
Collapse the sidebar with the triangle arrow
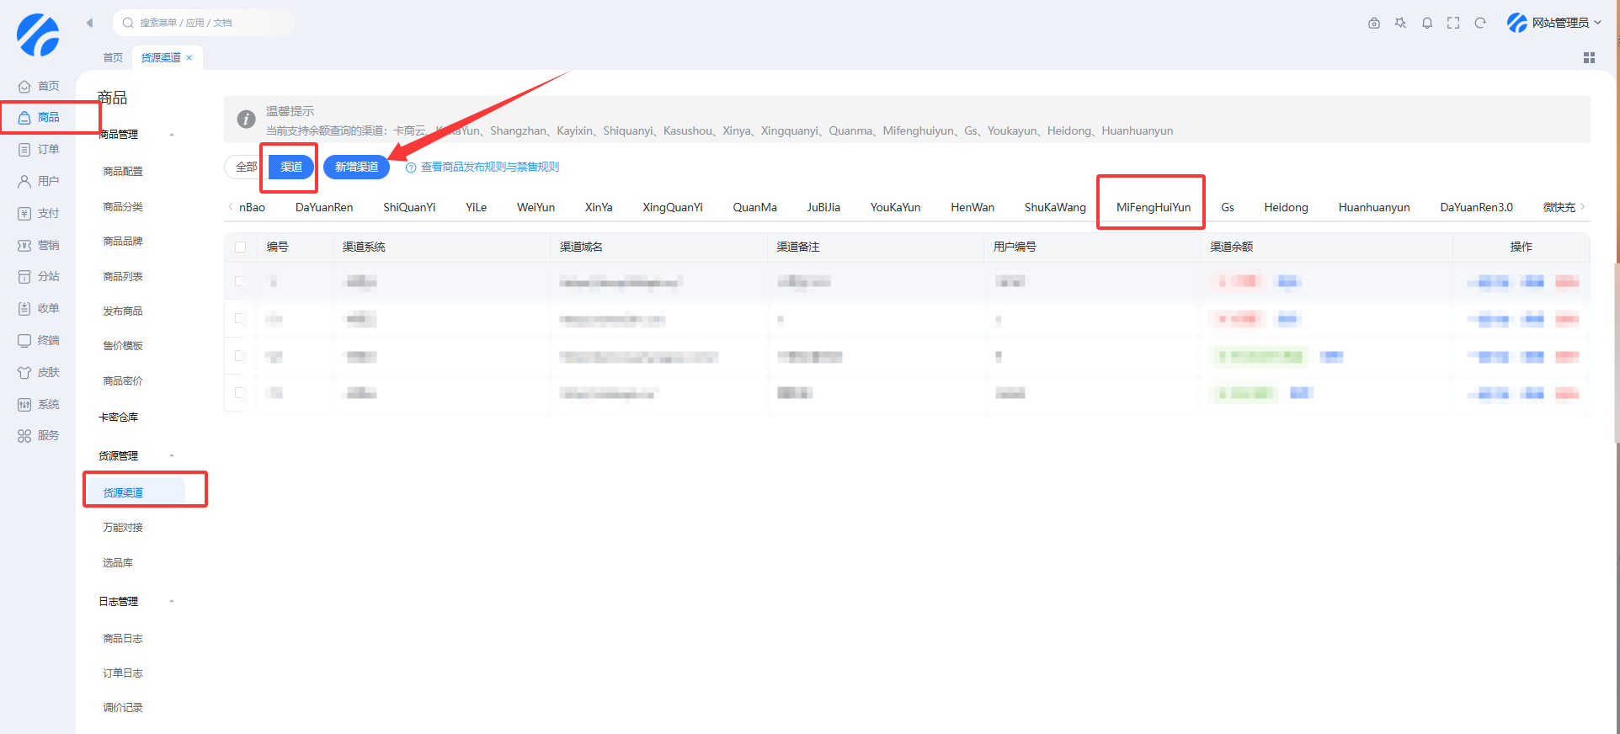point(89,23)
